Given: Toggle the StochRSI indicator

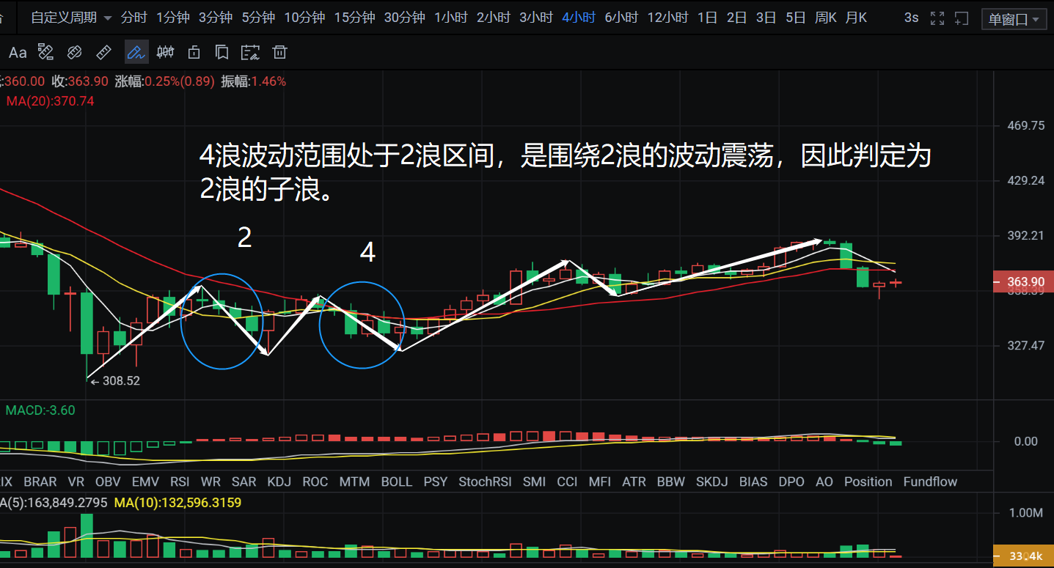Looking at the screenshot, I should click(485, 482).
